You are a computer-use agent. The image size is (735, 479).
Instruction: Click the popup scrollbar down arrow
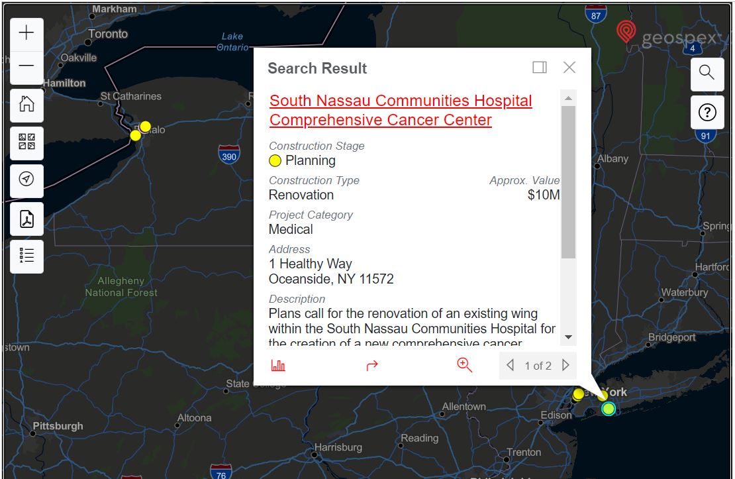[x=568, y=337]
